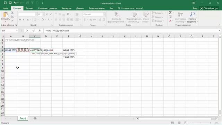
Task: Click in the formula bar input
Action: pos(131,31)
